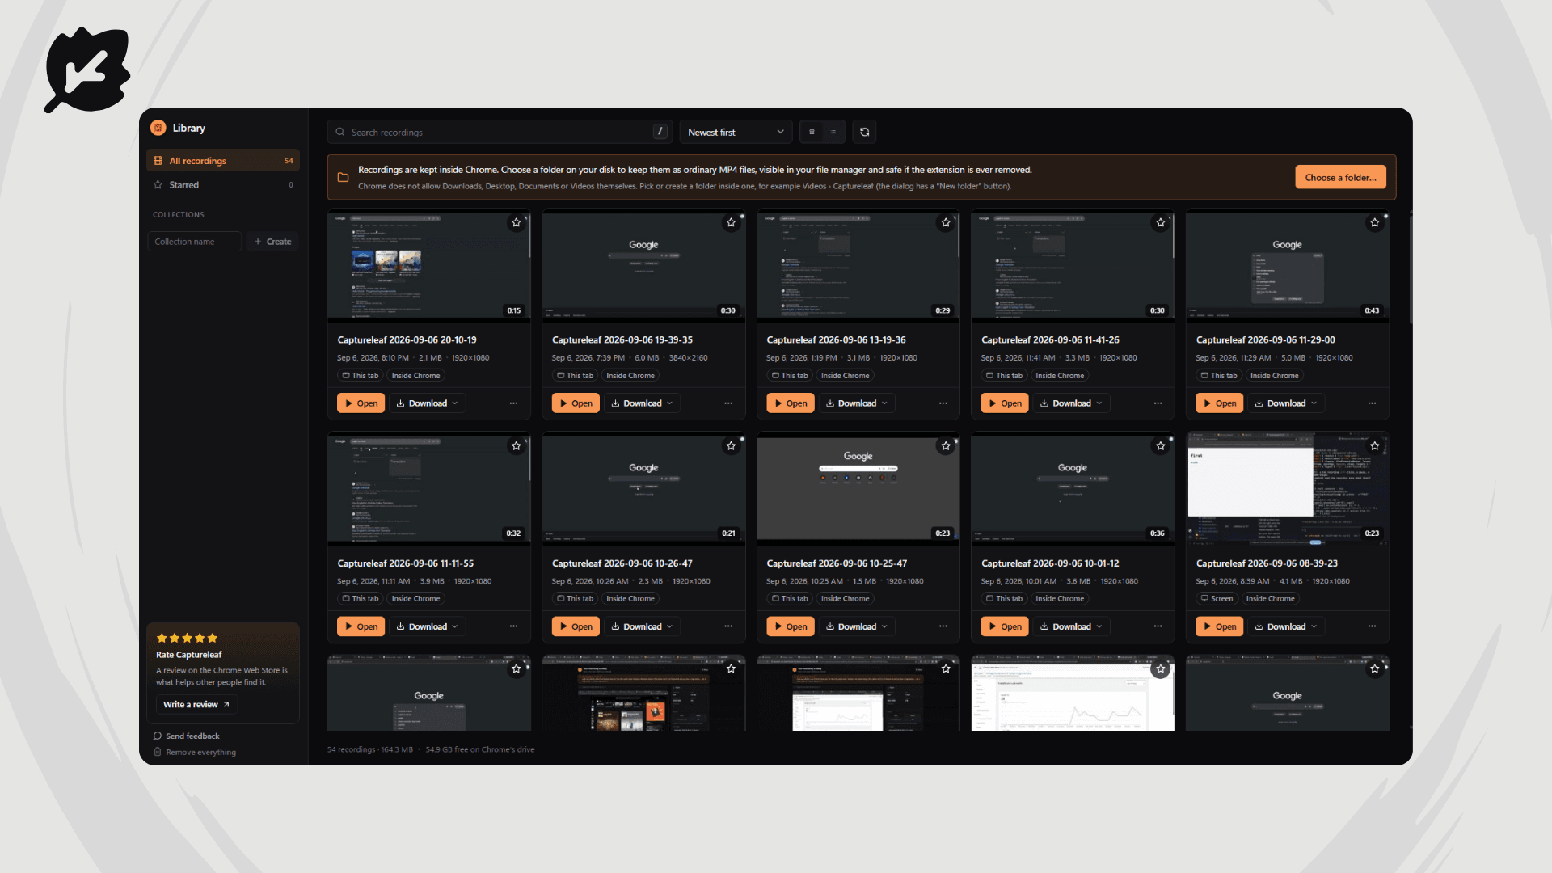
Task: Open recording Captureleaf 2026-09-06 19-39-35
Action: pyautogui.click(x=576, y=403)
